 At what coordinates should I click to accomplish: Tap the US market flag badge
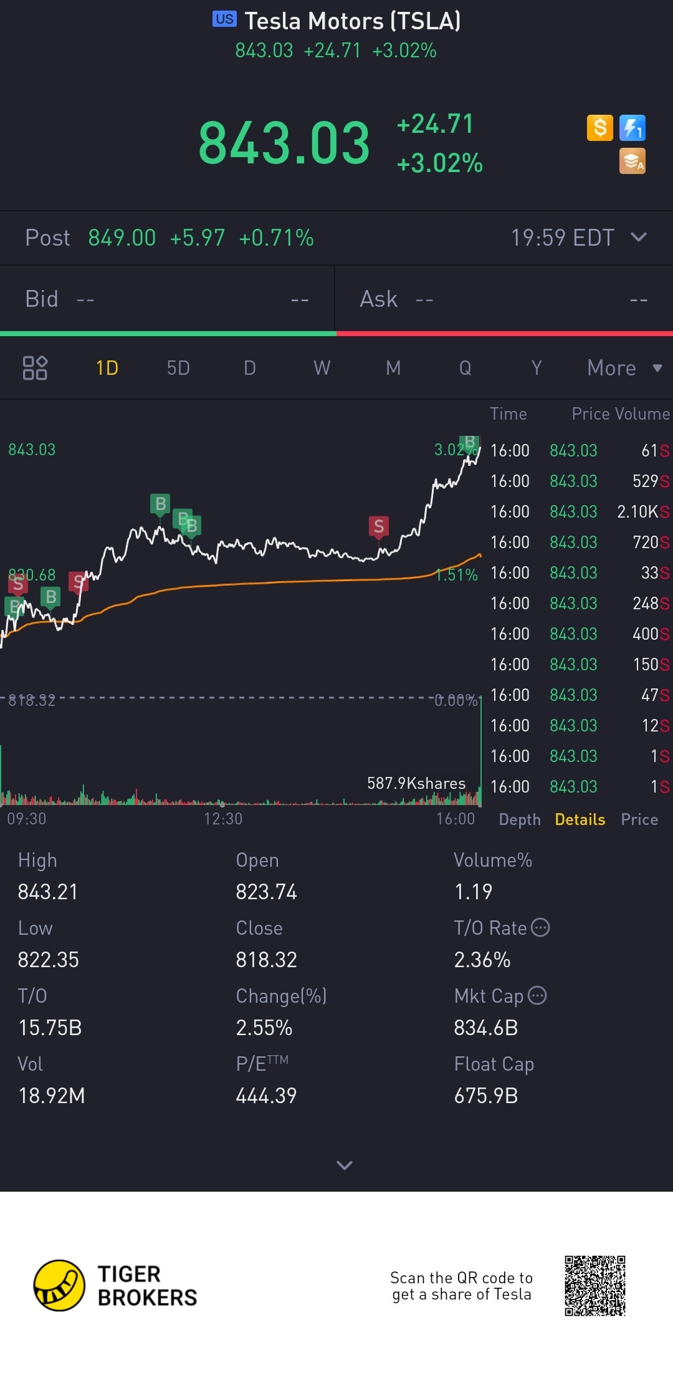tap(224, 19)
